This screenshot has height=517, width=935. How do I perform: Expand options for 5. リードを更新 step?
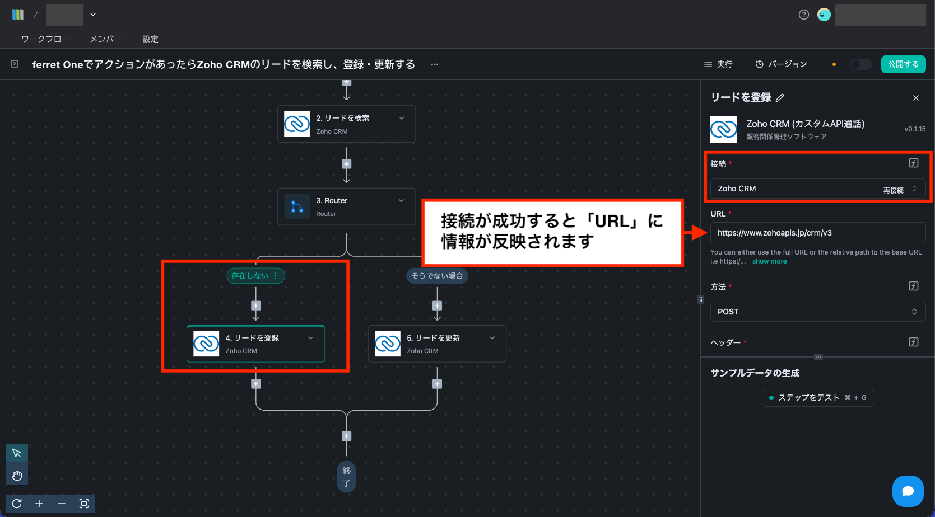pos(492,338)
